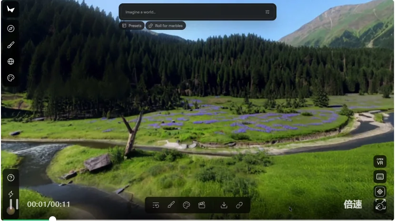395x221 pixels.
Task: Click the download icon in bottom toolbar
Action: click(x=224, y=205)
